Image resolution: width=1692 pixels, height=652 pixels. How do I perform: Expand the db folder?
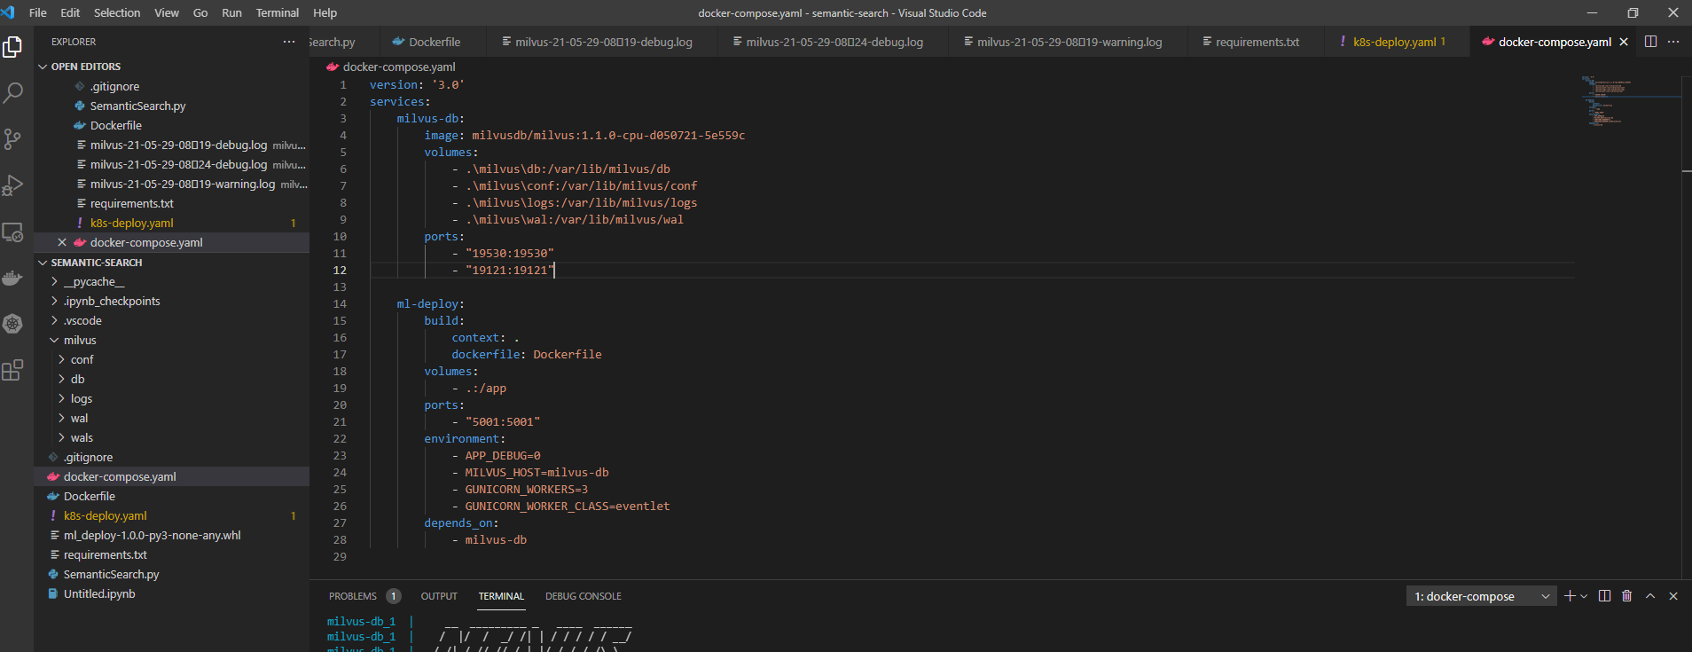(x=61, y=379)
